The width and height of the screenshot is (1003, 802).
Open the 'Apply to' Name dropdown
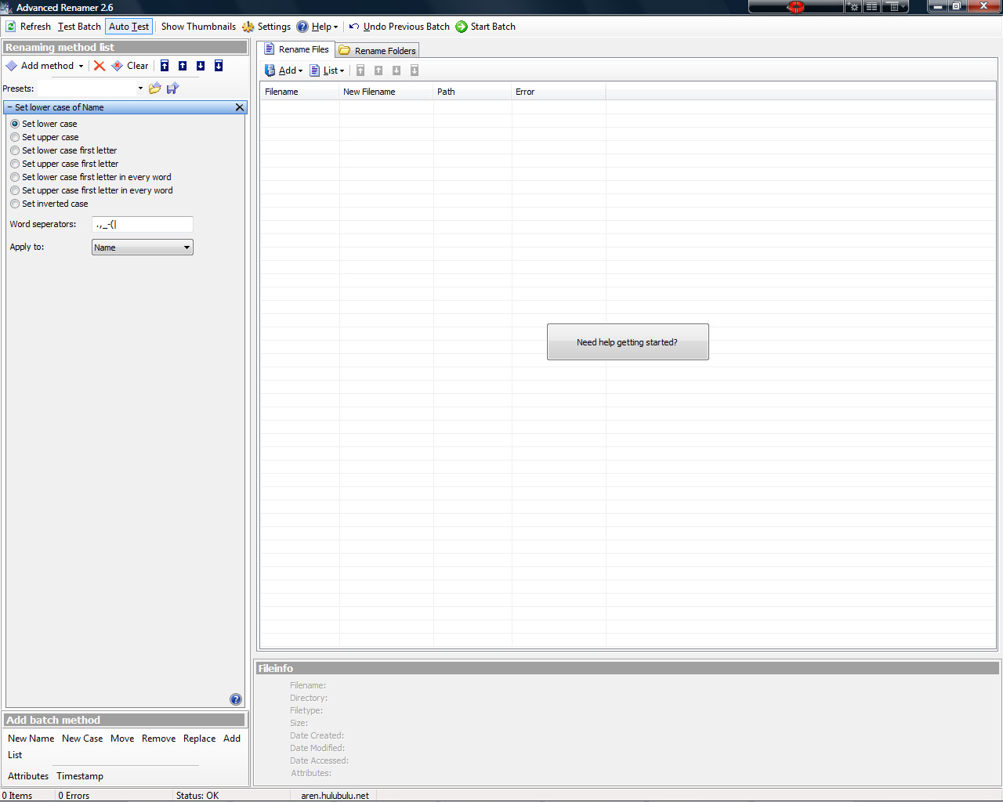[143, 247]
